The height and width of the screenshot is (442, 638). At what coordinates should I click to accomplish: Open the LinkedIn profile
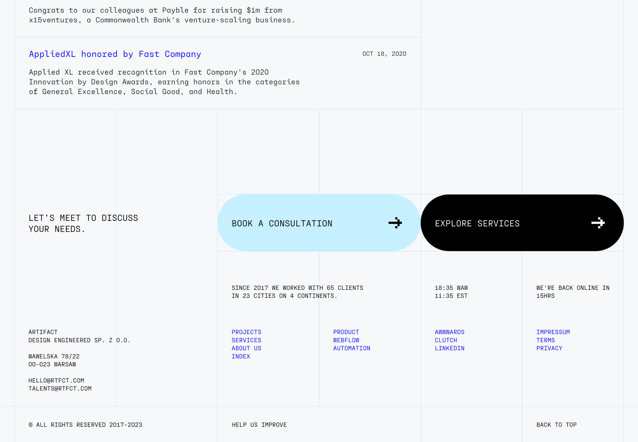point(450,348)
